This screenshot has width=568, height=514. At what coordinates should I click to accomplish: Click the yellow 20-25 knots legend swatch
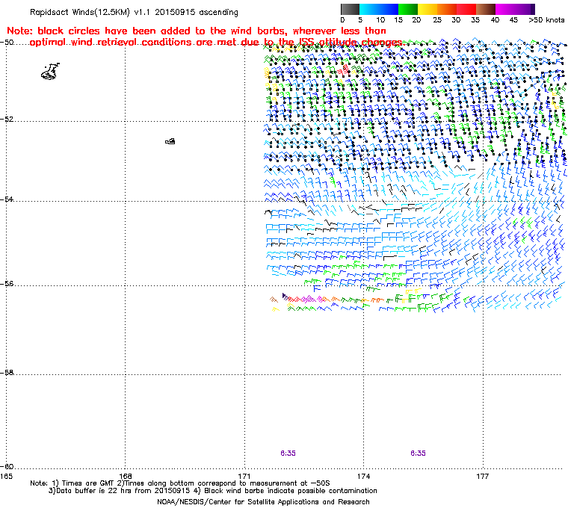pos(427,9)
